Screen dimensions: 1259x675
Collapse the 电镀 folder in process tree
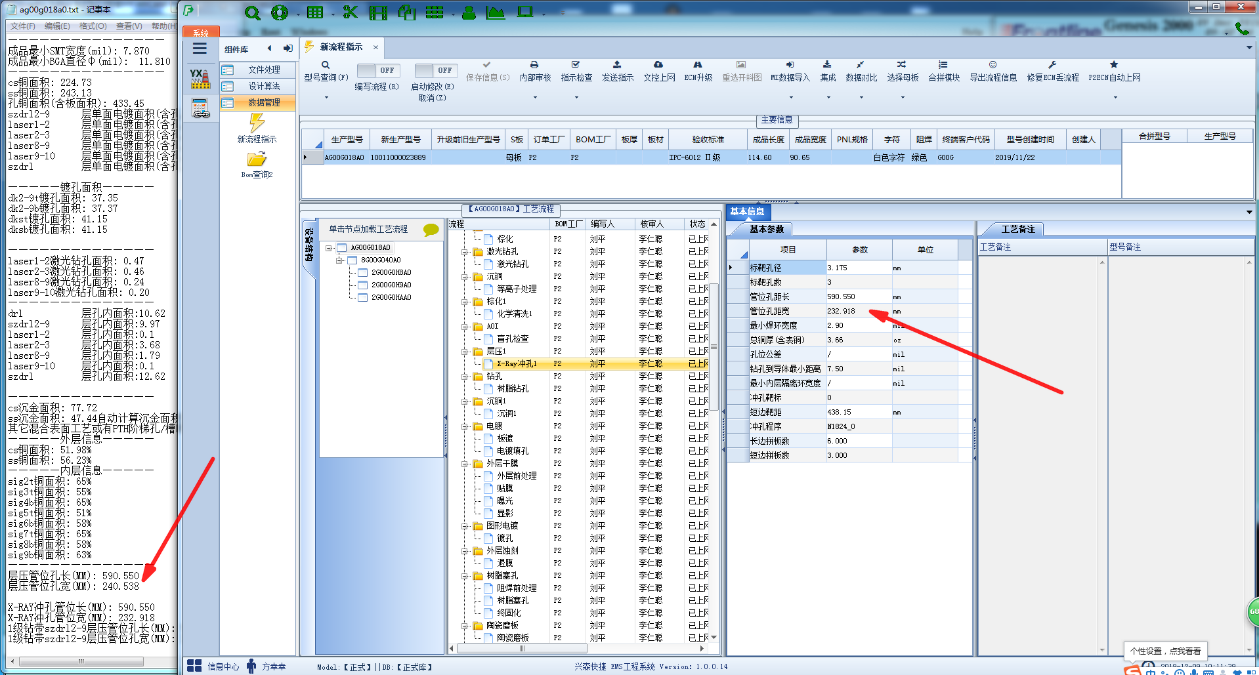pyautogui.click(x=465, y=426)
